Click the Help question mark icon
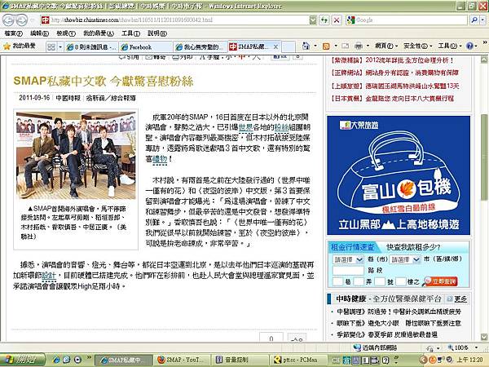 coord(469,46)
